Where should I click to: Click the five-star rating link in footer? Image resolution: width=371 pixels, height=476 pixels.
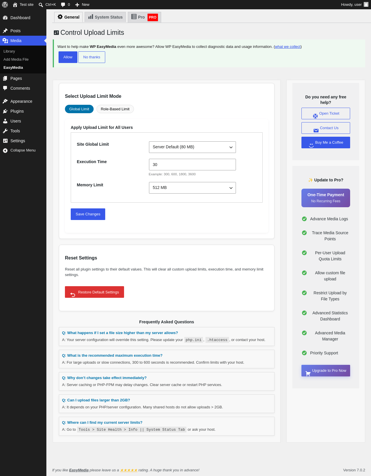coord(129,470)
